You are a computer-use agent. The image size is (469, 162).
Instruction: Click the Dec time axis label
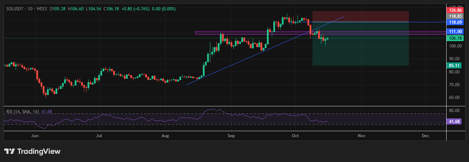coord(426,136)
